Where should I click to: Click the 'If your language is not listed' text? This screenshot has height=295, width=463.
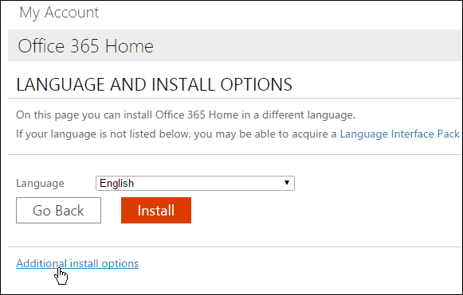pos(176,134)
